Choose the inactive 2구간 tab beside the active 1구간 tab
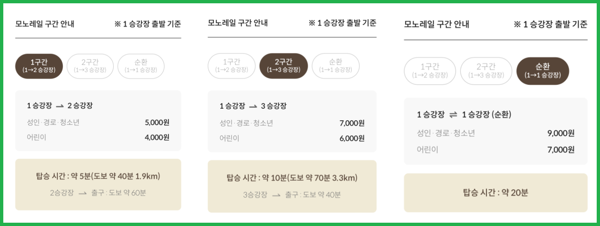Screen dimensions: 600x226 (x=90, y=66)
